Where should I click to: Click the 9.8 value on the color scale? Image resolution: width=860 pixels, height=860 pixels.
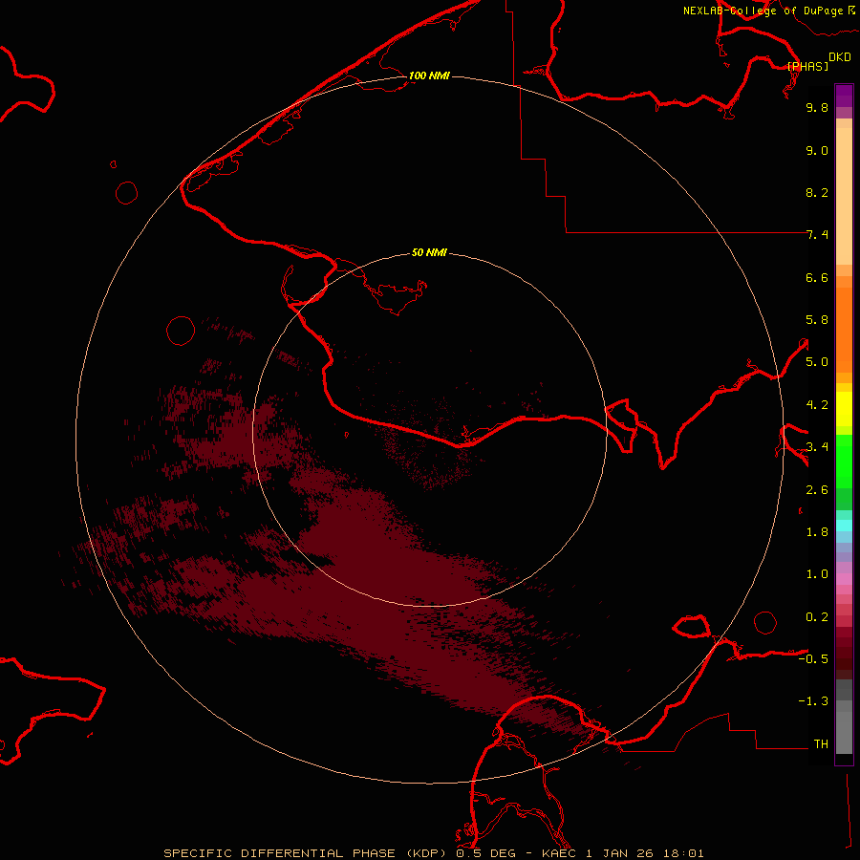[817, 107]
